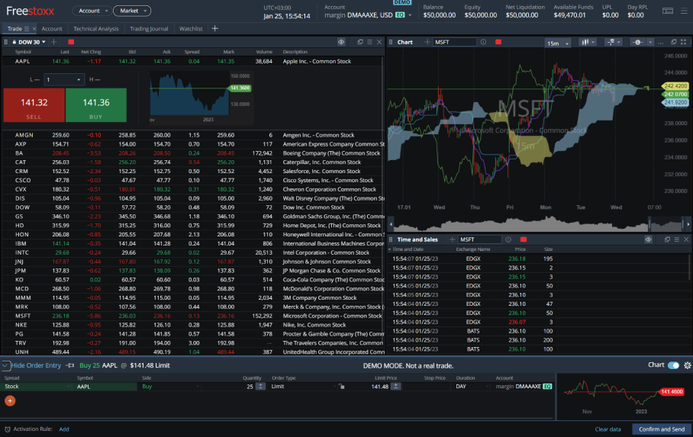Screen dimensions: 693x437
Task: Toggle the Chart switch in order entry
Action: (672, 365)
